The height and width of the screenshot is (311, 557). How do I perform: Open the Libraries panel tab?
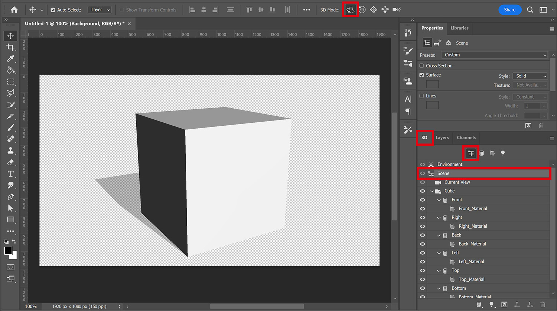click(x=459, y=28)
